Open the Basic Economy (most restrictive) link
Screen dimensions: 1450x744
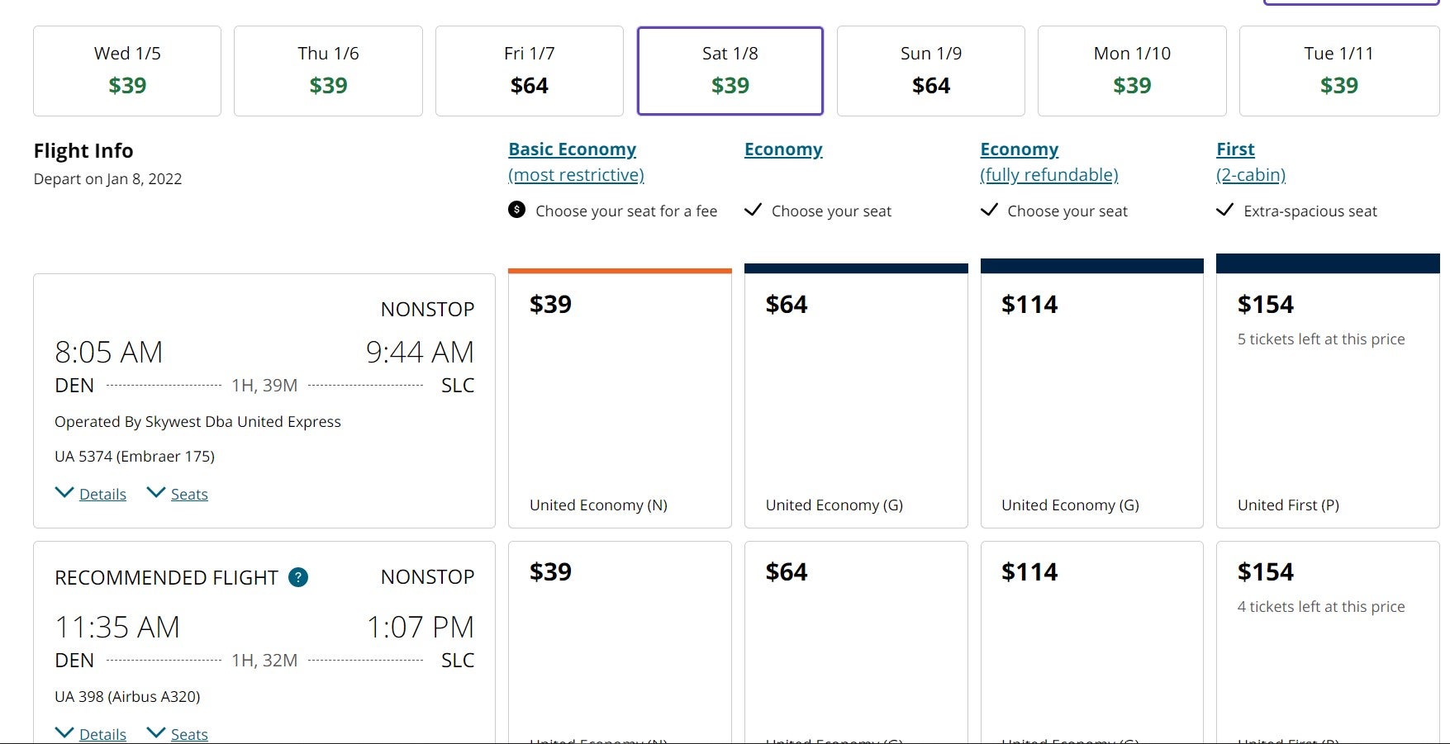coord(576,162)
